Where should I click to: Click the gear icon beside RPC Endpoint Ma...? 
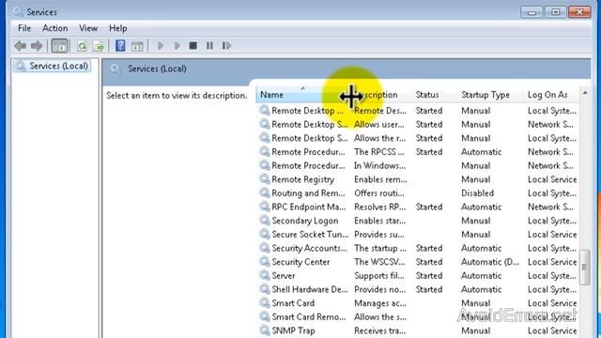click(265, 207)
